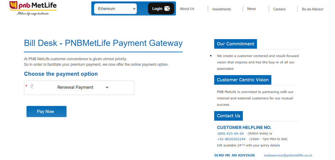Click the black Login button
The width and height of the screenshot is (335, 160).
(x=161, y=9)
